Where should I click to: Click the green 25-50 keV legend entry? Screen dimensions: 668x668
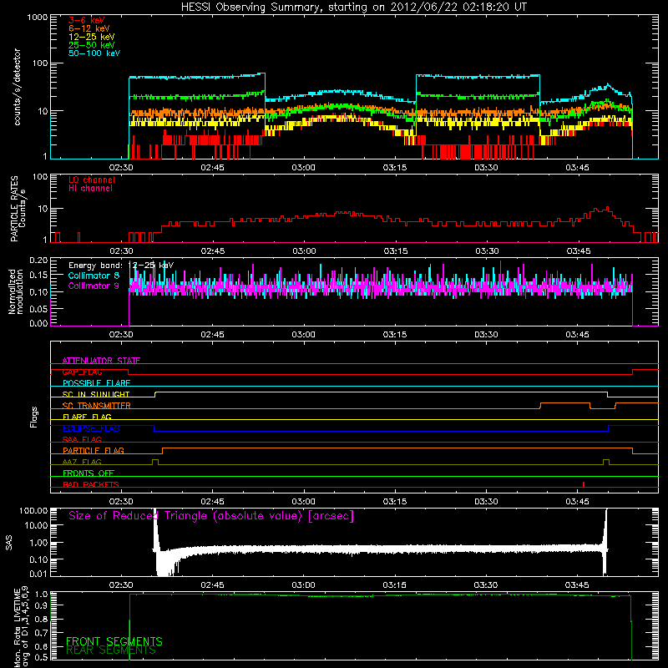pyautogui.click(x=92, y=45)
